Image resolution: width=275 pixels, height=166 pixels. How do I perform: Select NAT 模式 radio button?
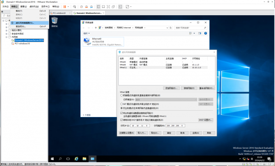121,104
